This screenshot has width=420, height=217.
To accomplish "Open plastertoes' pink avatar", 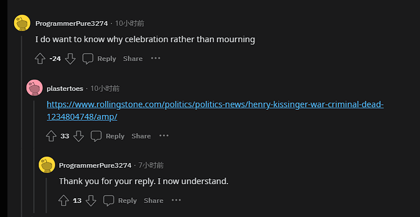I will pyautogui.click(x=35, y=87).
